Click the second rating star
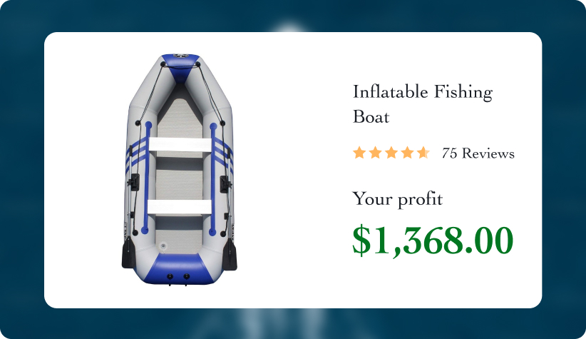Viewport: 586px width, 339px height. [x=375, y=153]
